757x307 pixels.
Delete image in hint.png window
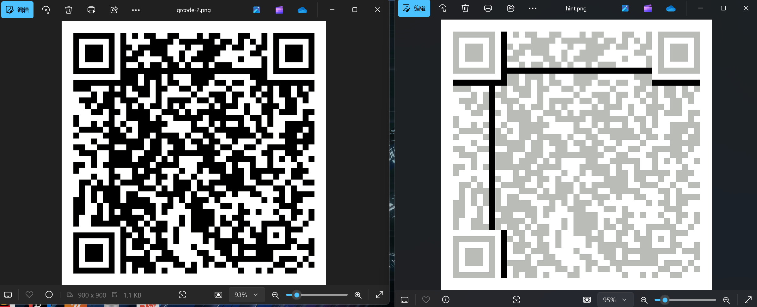465,8
